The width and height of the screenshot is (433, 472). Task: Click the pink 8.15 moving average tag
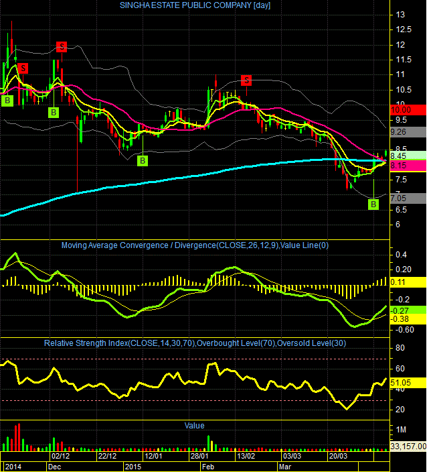[x=408, y=166]
